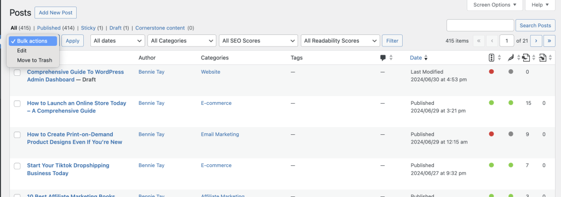The height and width of the screenshot is (197, 561).
Task: Select the Online Store Today post checkbox
Action: pyautogui.click(x=17, y=104)
